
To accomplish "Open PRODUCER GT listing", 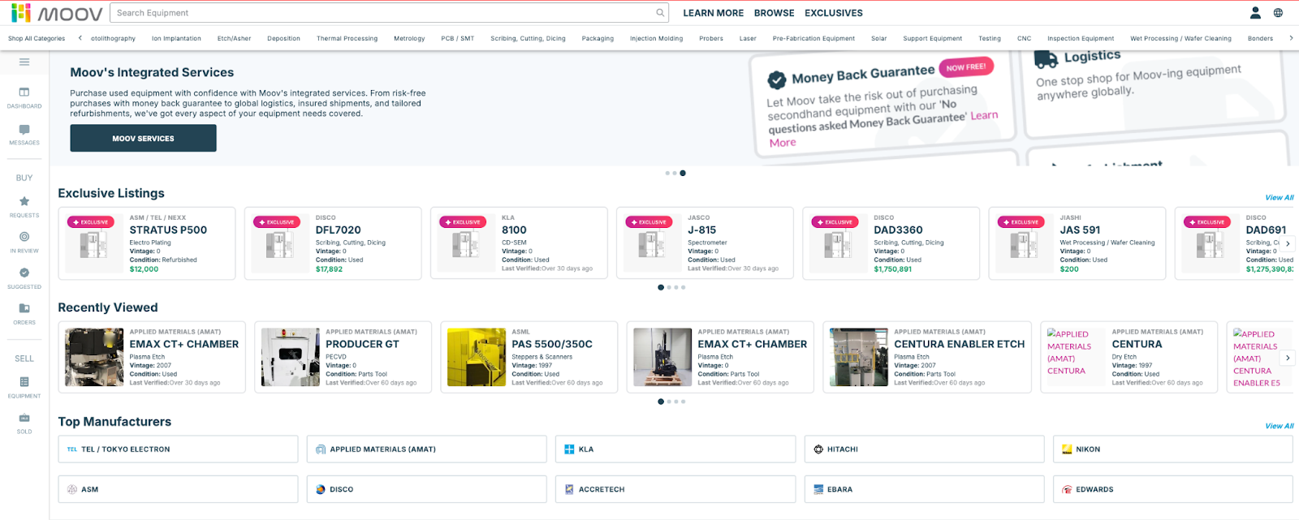I will tap(343, 357).
